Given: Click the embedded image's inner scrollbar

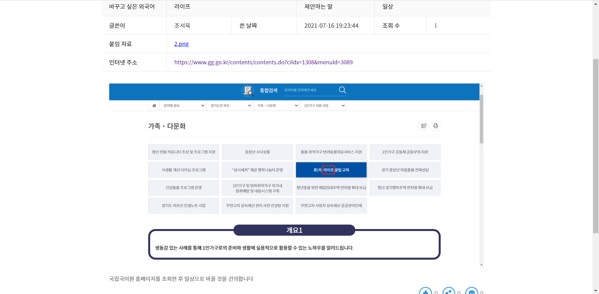Looking at the screenshot, I should [x=481, y=119].
